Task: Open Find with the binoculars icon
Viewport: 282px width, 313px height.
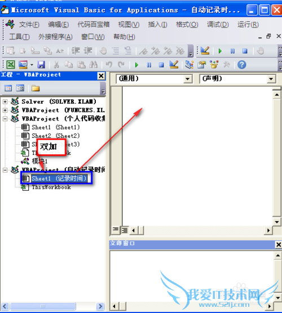Action: 94,65
